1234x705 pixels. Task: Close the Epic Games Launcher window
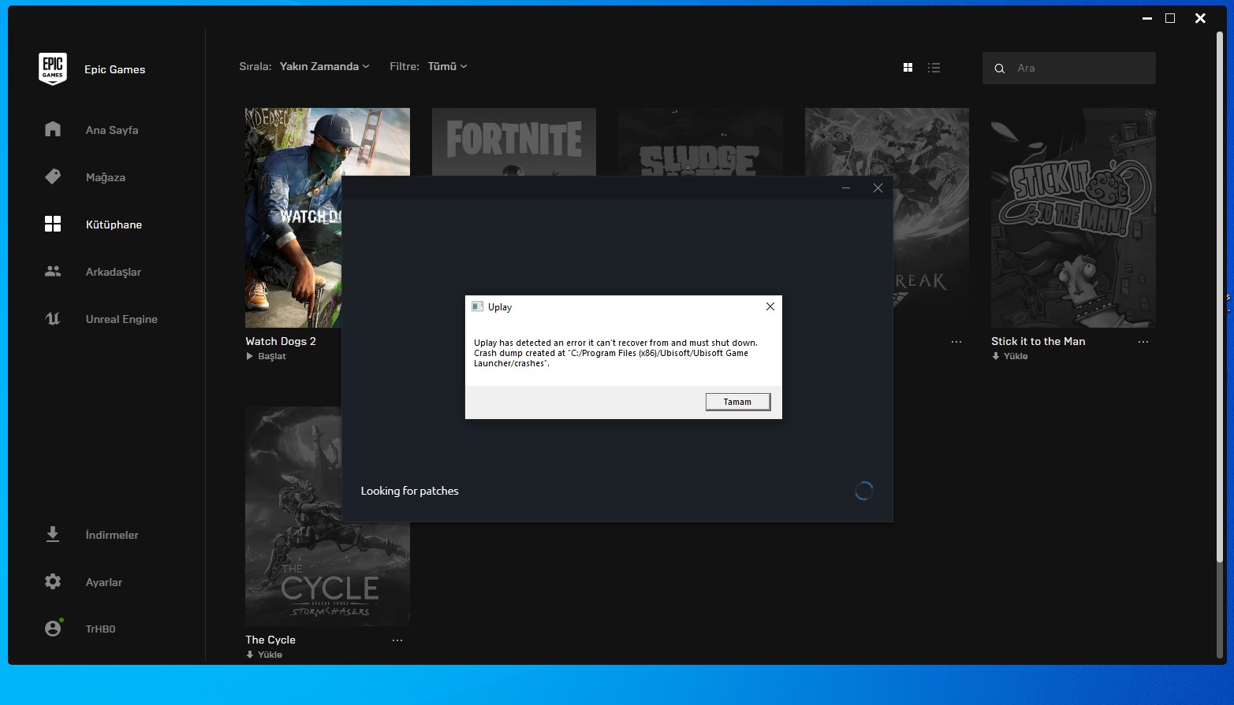coord(1200,18)
